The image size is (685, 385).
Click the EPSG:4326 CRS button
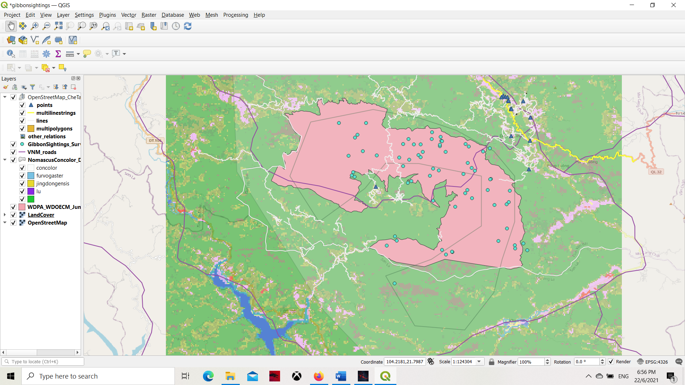653,361
